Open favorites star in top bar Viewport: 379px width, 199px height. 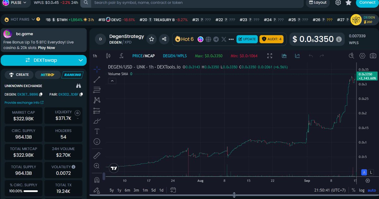[x=348, y=3]
